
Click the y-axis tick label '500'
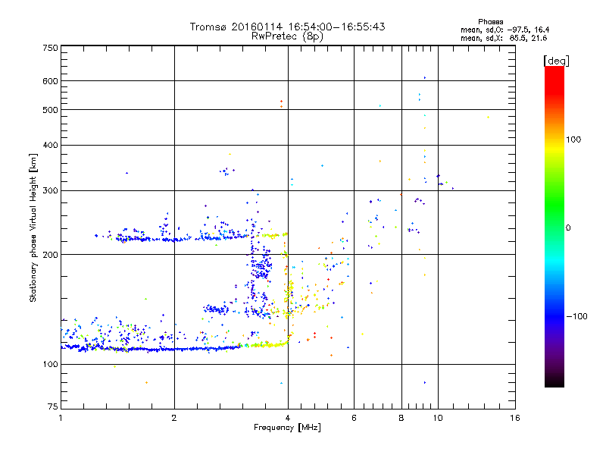[50, 110]
